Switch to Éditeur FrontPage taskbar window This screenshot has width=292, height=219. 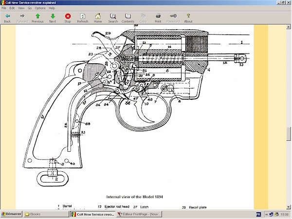[x=139, y=214]
